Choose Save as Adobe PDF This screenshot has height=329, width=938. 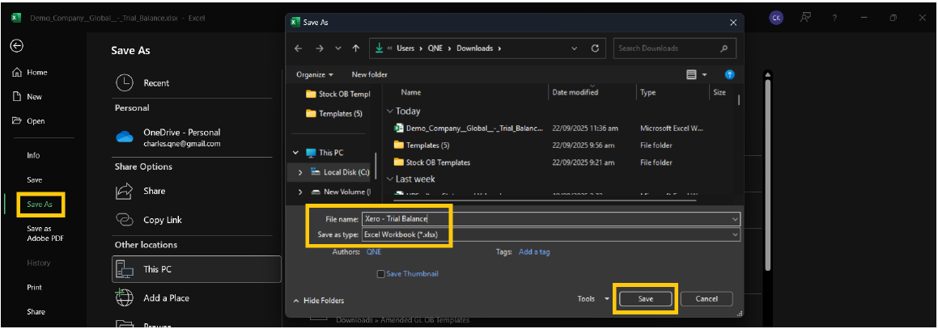click(45, 234)
